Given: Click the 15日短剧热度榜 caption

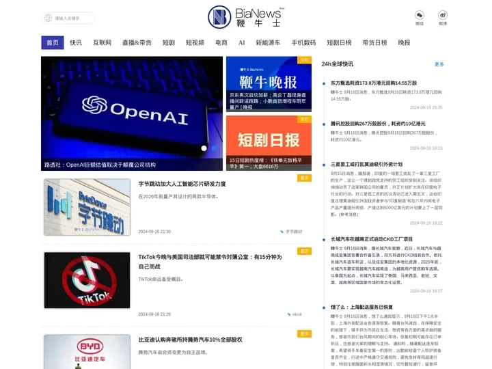Looking at the screenshot, I should pyautogui.click(x=266, y=163).
